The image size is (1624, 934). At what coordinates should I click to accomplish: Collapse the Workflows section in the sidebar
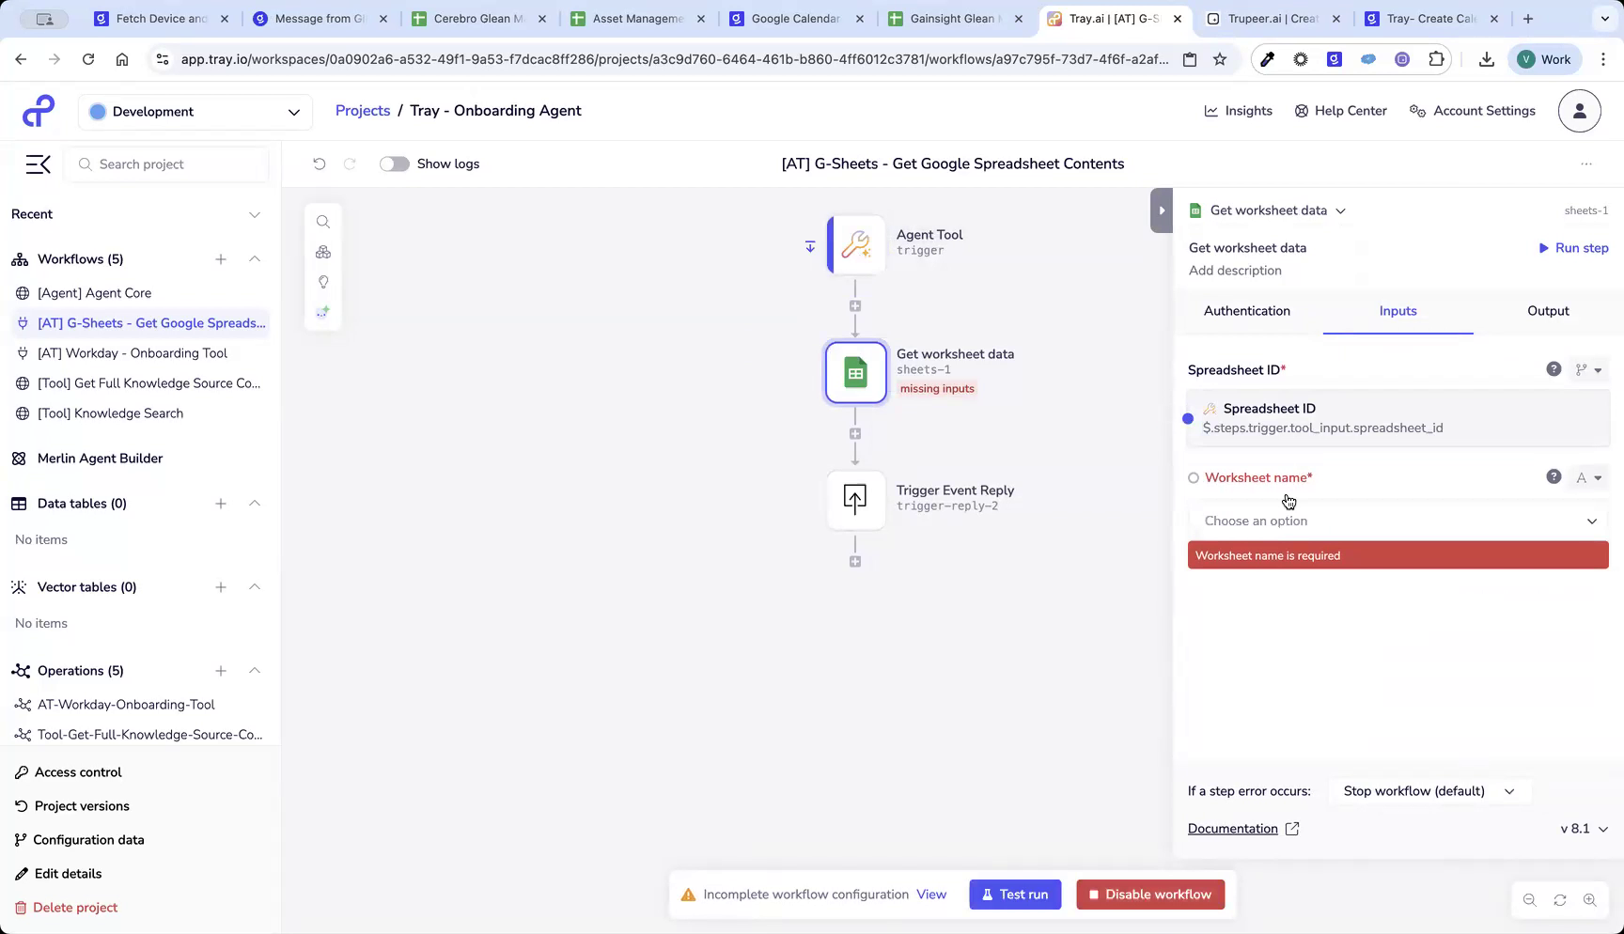coord(255,259)
